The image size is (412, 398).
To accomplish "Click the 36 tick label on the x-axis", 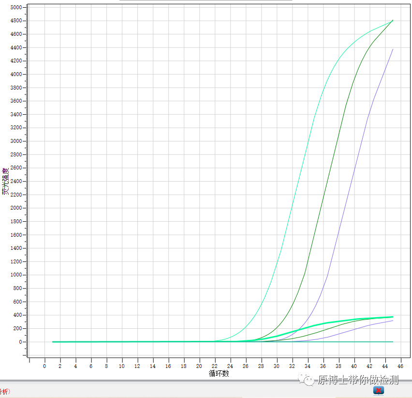I will [x=323, y=366].
